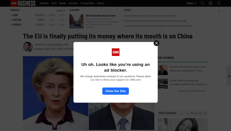Viewport: 231px width, 131px height.
Task: Open the user account icon
Action: point(210,3)
